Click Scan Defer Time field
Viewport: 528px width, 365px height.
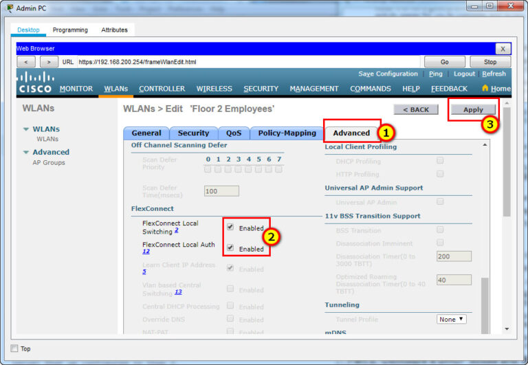pyautogui.click(x=221, y=191)
